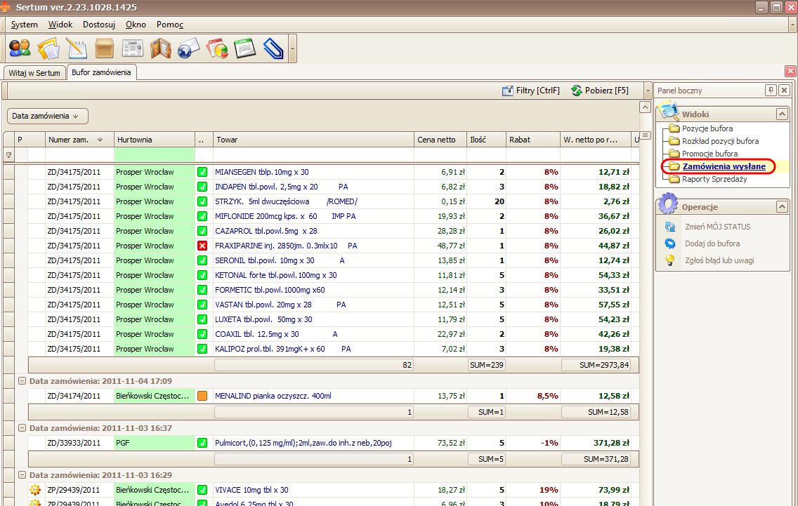This screenshot has width=798, height=506.
Task: Toggle red X status on FRAXIPARINE row
Action: coord(202,246)
